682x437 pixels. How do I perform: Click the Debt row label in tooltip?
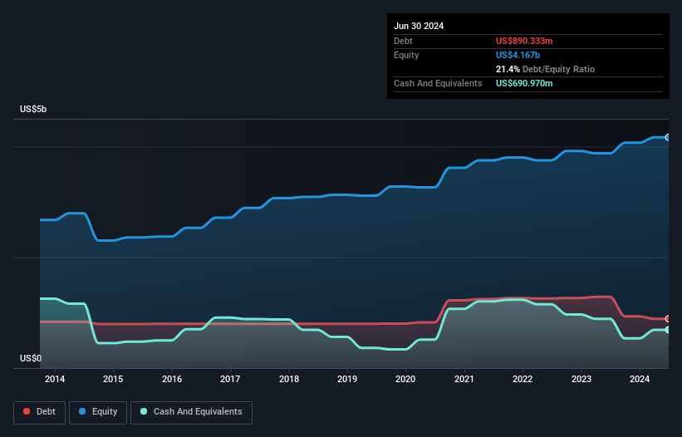click(403, 41)
